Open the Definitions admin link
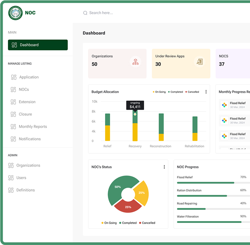This screenshot has width=250, height=245. click(25, 190)
